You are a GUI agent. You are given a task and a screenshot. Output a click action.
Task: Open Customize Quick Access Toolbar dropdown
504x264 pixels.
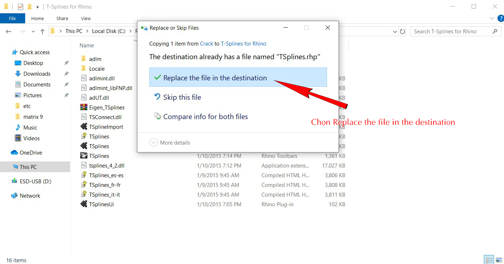[37, 7]
